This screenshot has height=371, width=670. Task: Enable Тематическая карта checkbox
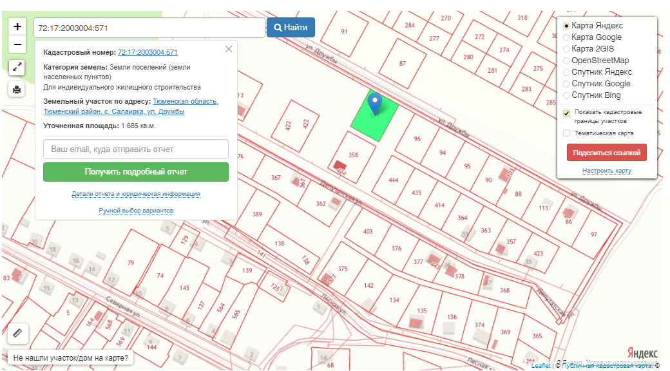(x=566, y=133)
